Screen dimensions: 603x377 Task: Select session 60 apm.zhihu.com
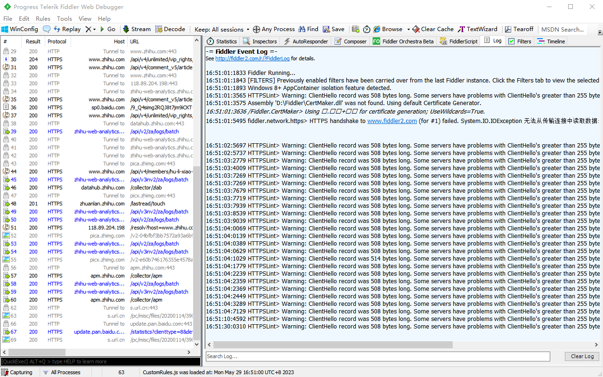(97, 300)
